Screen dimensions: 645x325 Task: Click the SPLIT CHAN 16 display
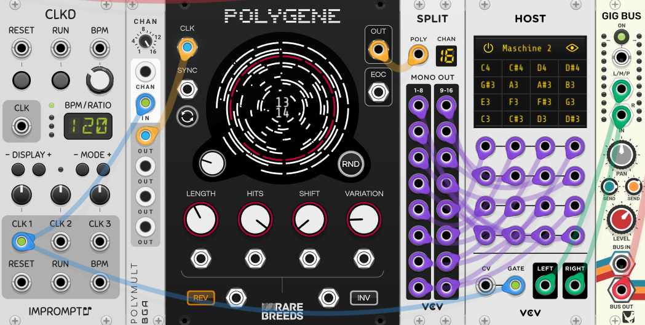tap(446, 56)
